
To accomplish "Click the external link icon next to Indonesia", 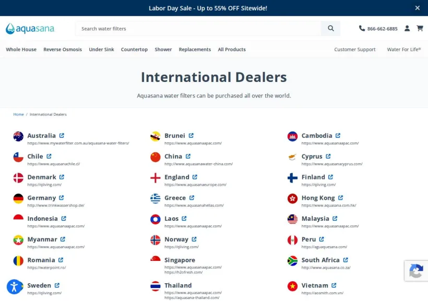I will (x=64, y=218).
